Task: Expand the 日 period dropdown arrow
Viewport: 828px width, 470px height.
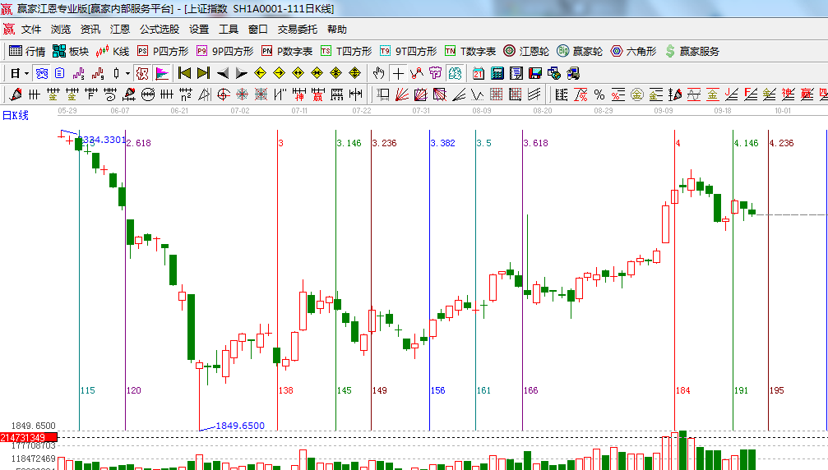Action: pyautogui.click(x=25, y=73)
